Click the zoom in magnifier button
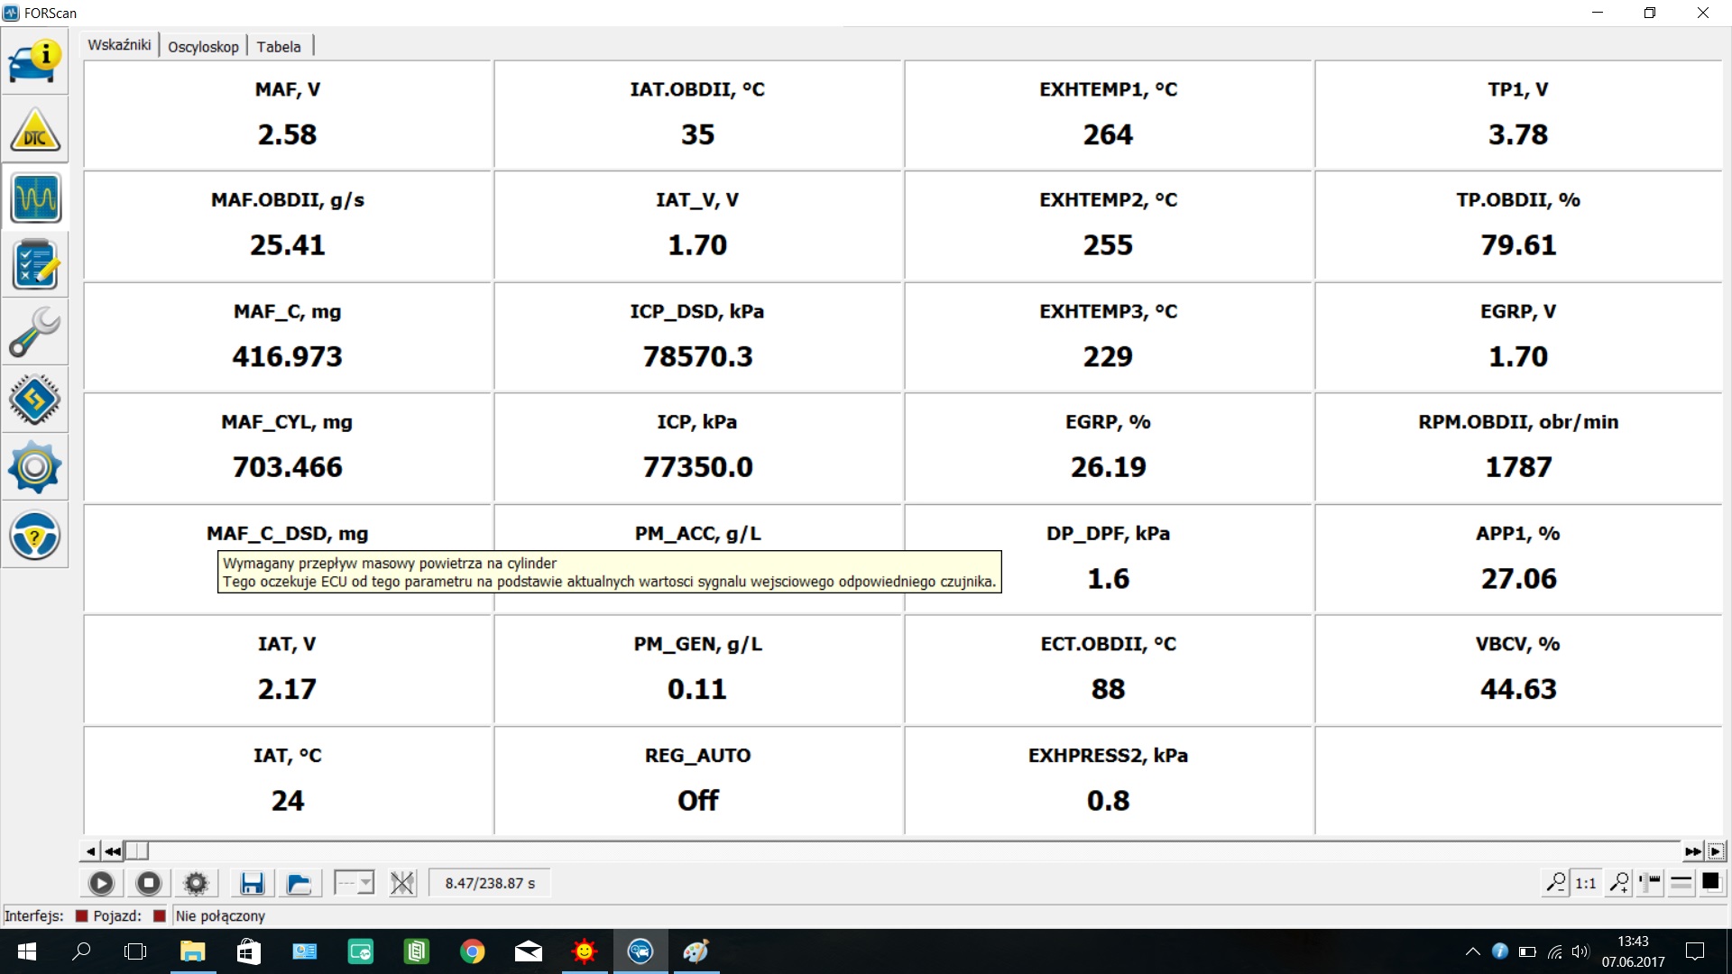This screenshot has width=1732, height=974. (1619, 883)
